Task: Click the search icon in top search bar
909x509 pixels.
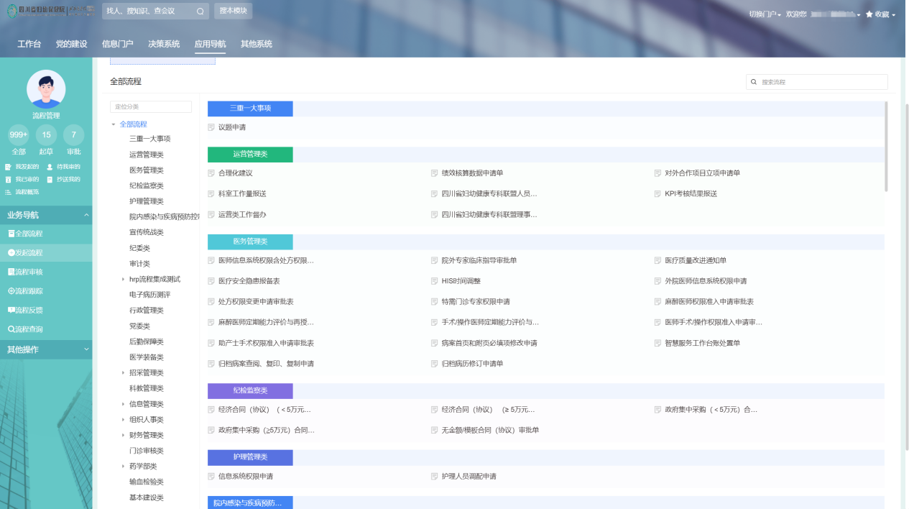Action: click(200, 12)
